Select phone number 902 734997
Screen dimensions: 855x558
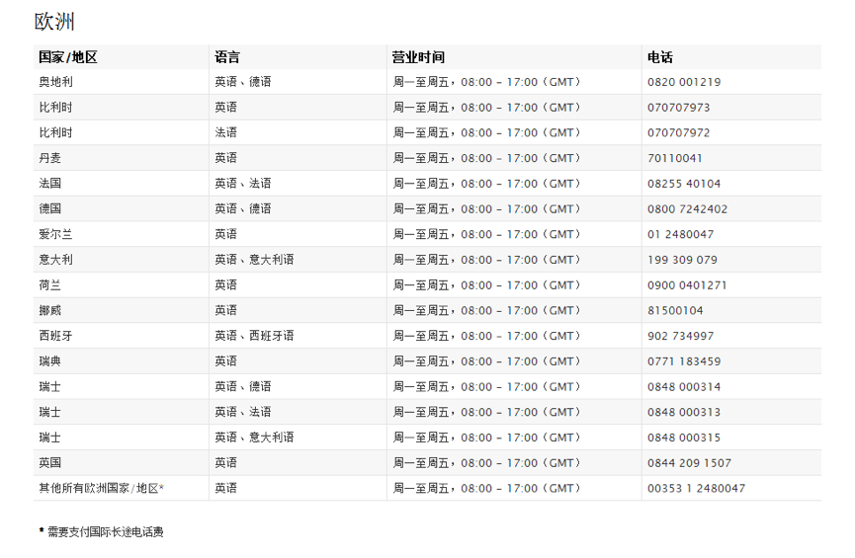click(680, 336)
